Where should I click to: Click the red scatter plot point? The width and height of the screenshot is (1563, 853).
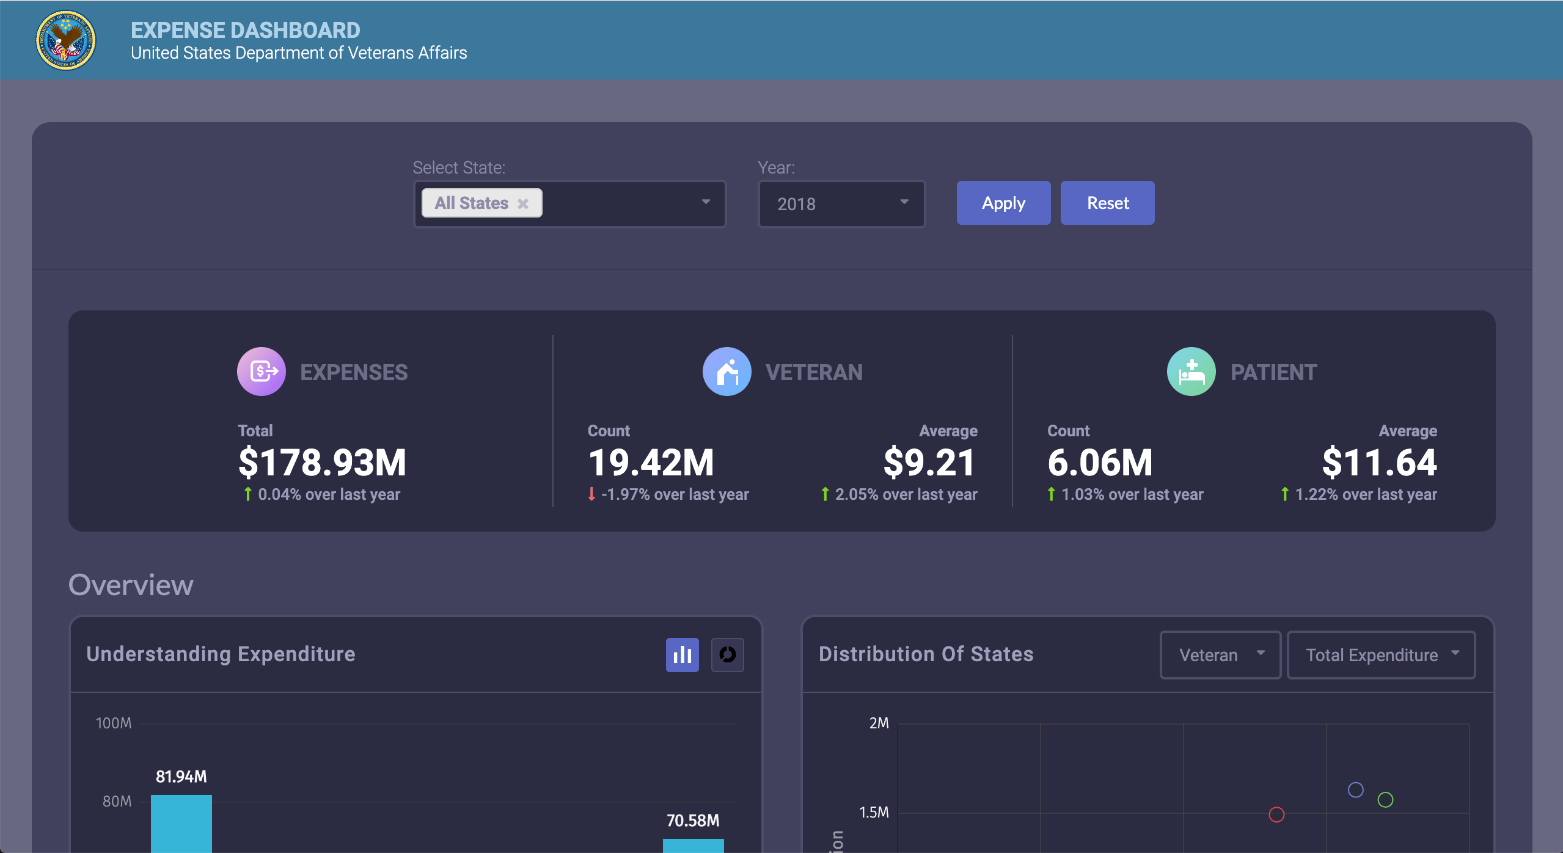tap(1276, 815)
